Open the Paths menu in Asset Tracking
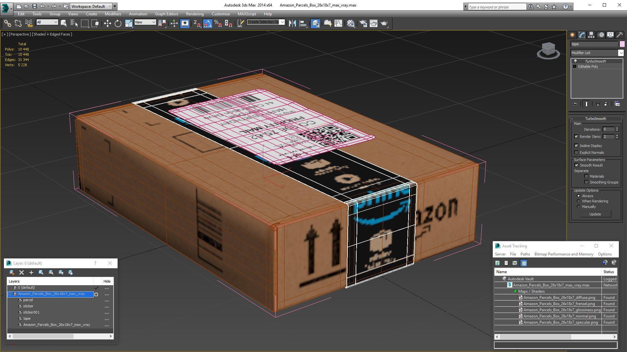This screenshot has height=352, width=627. coord(525,254)
